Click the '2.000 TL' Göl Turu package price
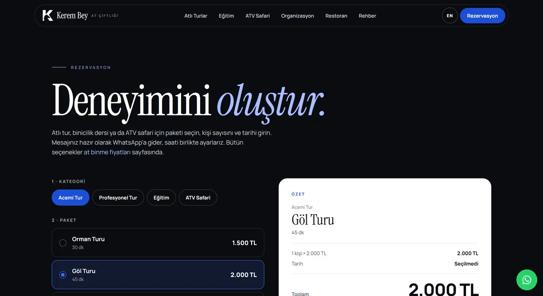The height and width of the screenshot is (296, 543). 243,275
